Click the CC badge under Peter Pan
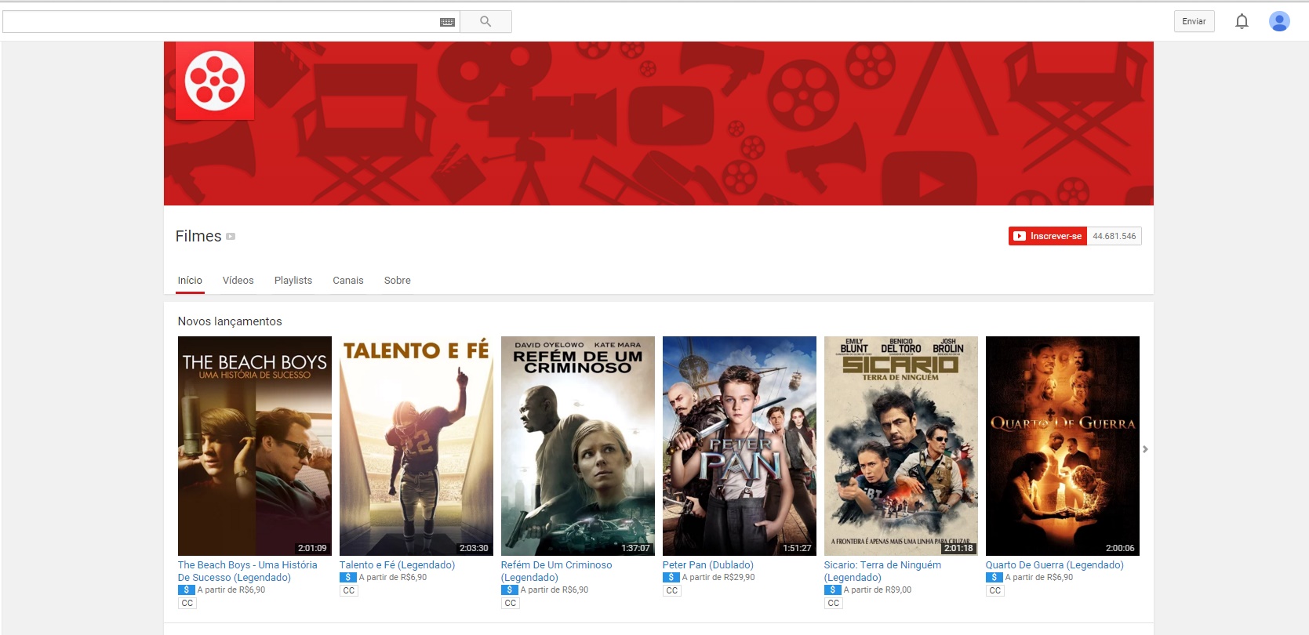This screenshot has width=1309, height=635. 672,590
